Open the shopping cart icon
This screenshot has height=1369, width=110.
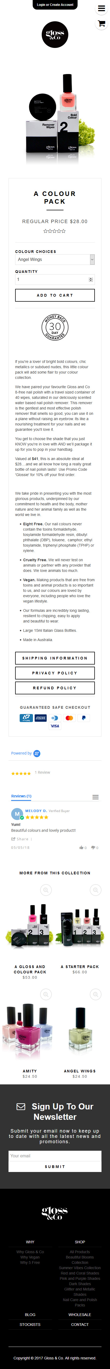(x=101, y=24)
